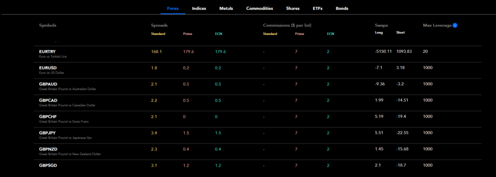Select the Commodities tab
The image size is (496, 177).
click(260, 9)
